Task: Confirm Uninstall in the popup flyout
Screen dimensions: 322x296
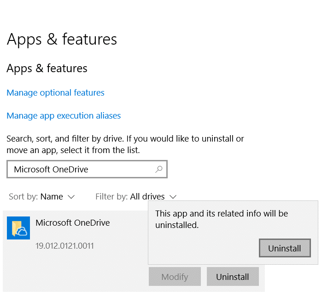Action: (284, 249)
